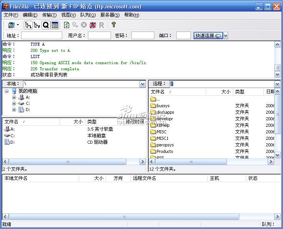Click the message log scroll down arrow
This screenshot has height=229, width=283.
(x=277, y=74)
